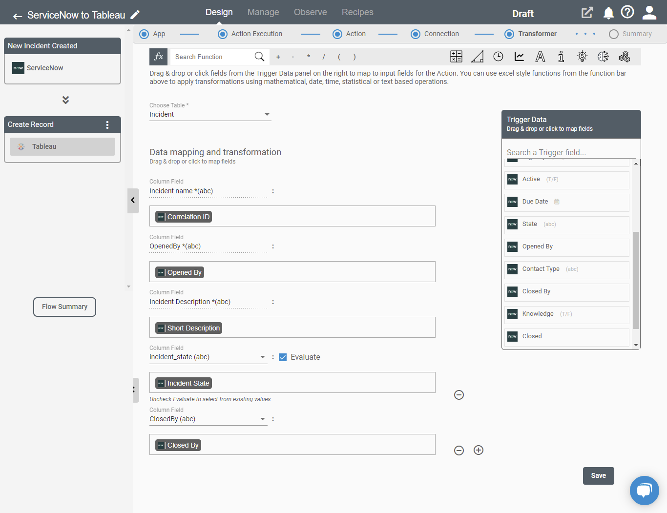This screenshot has width=667, height=513.
Task: Switch to Observe tab
Action: (311, 12)
